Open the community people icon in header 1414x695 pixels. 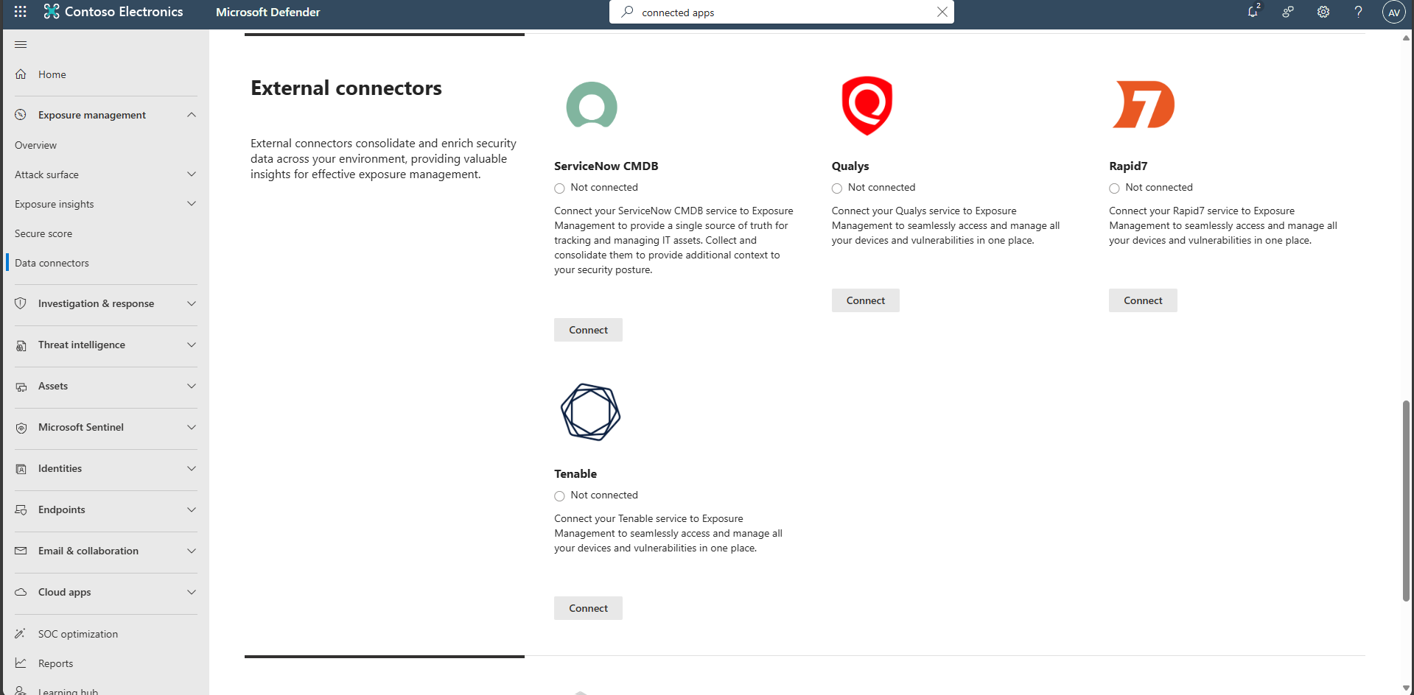[1288, 12]
